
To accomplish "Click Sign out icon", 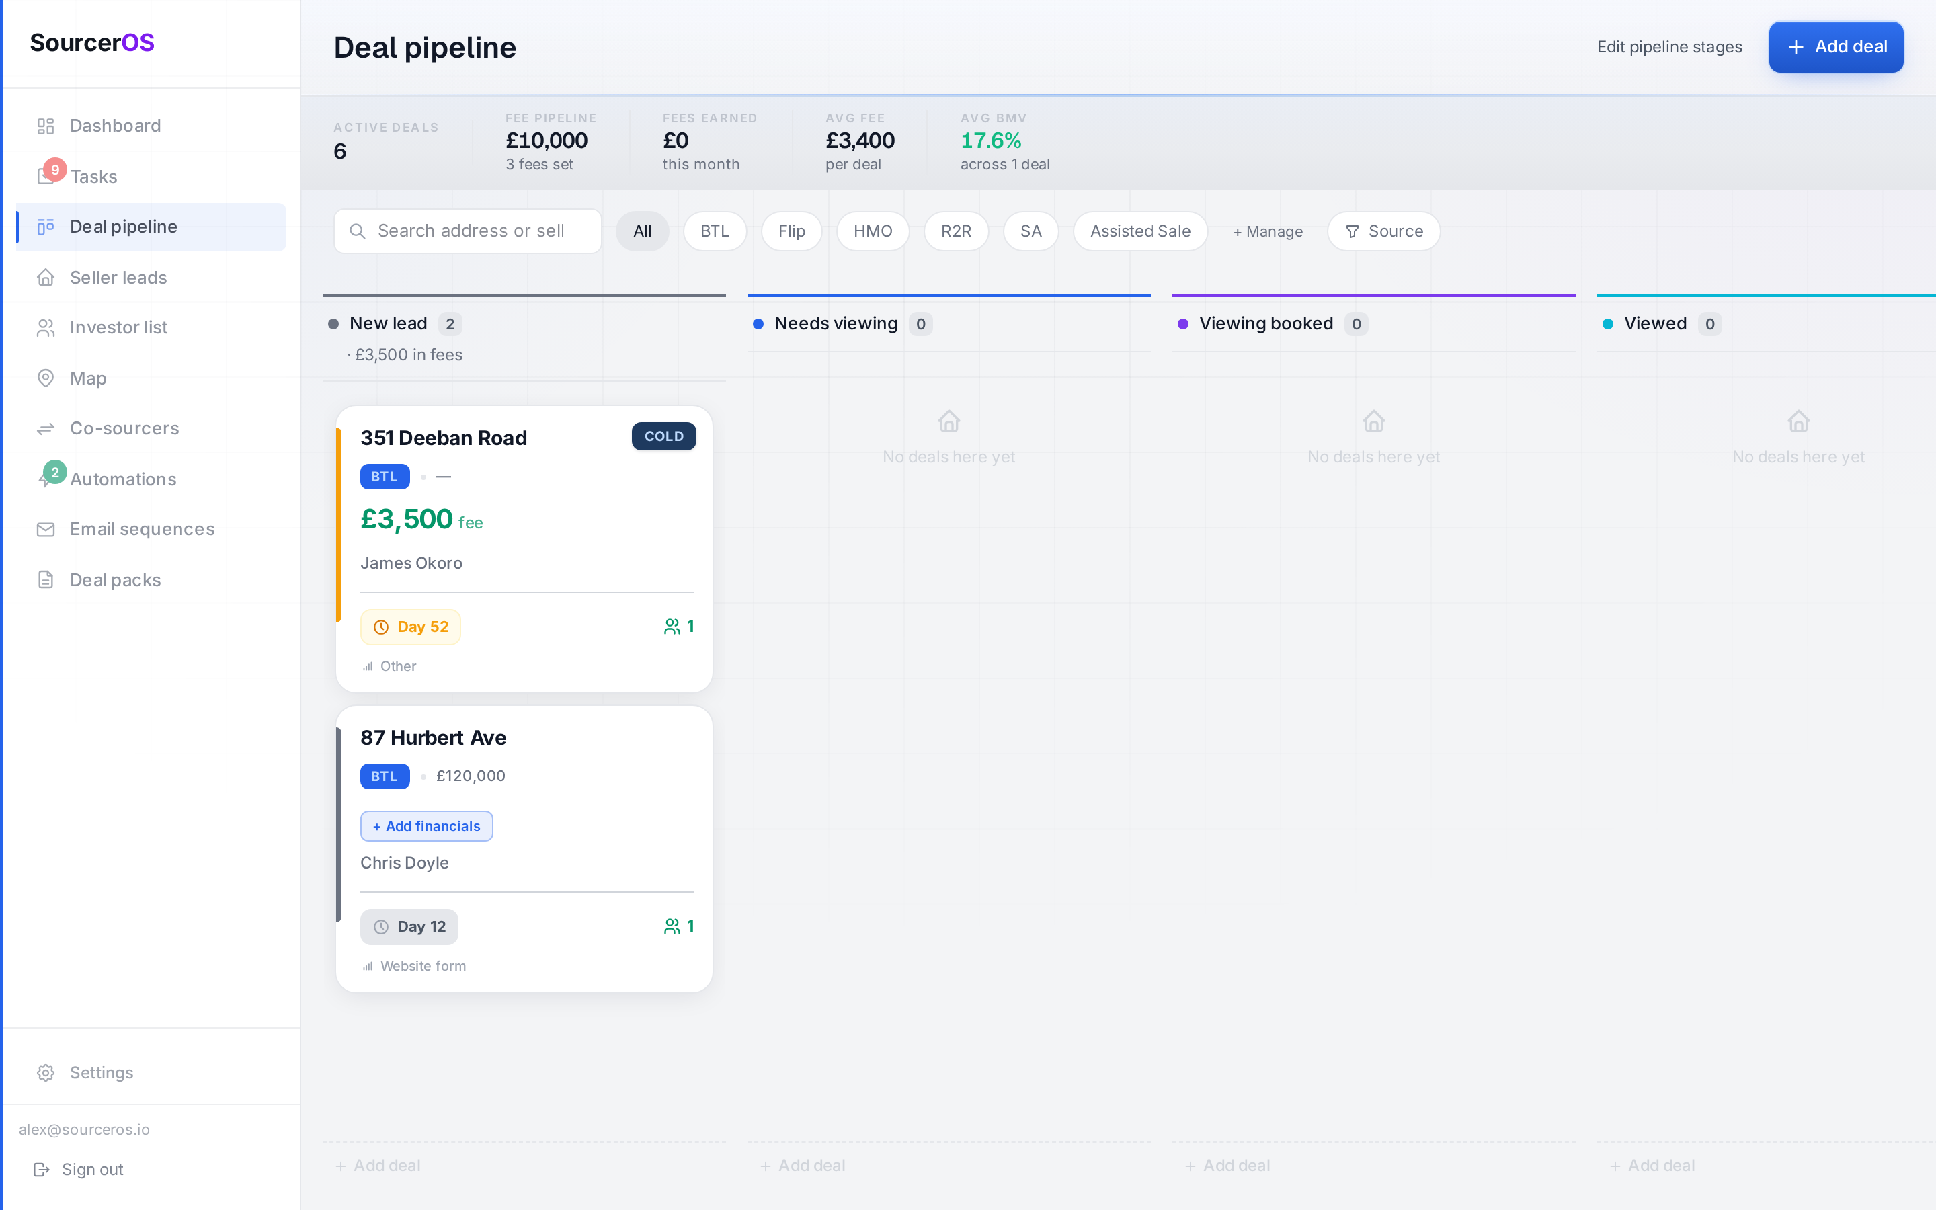I will (x=42, y=1169).
